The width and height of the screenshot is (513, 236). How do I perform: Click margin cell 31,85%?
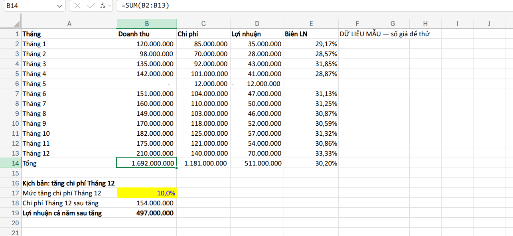click(x=311, y=64)
